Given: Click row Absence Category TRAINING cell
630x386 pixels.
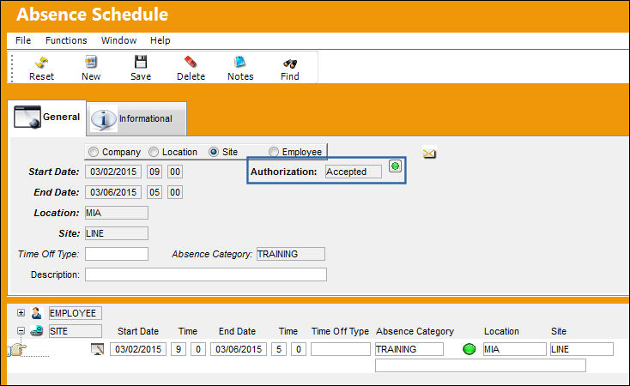Looking at the screenshot, I should click(x=409, y=349).
